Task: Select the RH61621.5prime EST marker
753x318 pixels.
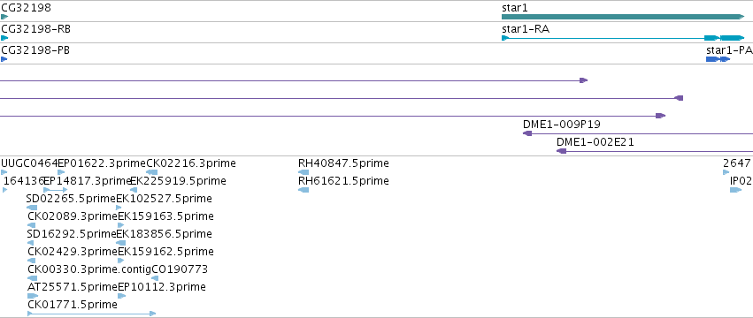Action: click(x=304, y=190)
